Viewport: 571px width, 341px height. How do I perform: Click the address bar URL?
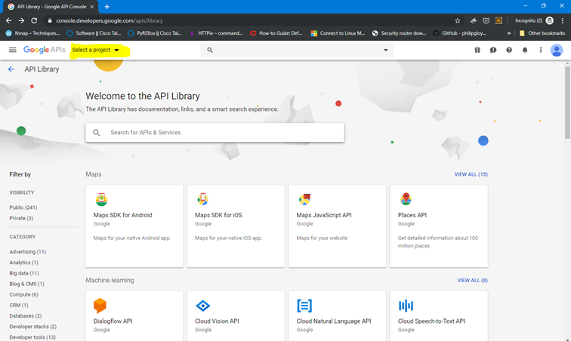pyautogui.click(x=110, y=20)
